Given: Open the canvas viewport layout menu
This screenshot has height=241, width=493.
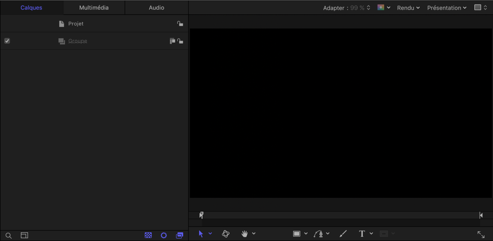Looking at the screenshot, I should point(480,8).
